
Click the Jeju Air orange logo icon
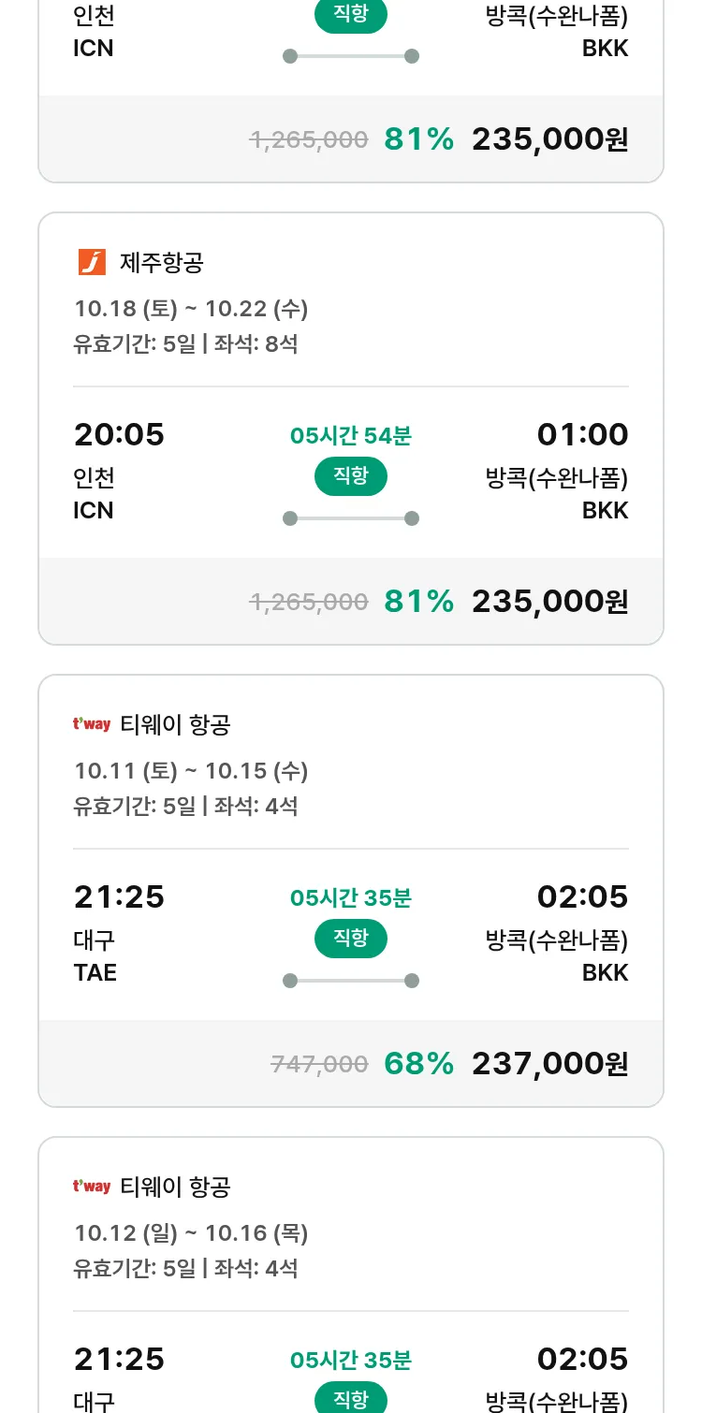92,263
